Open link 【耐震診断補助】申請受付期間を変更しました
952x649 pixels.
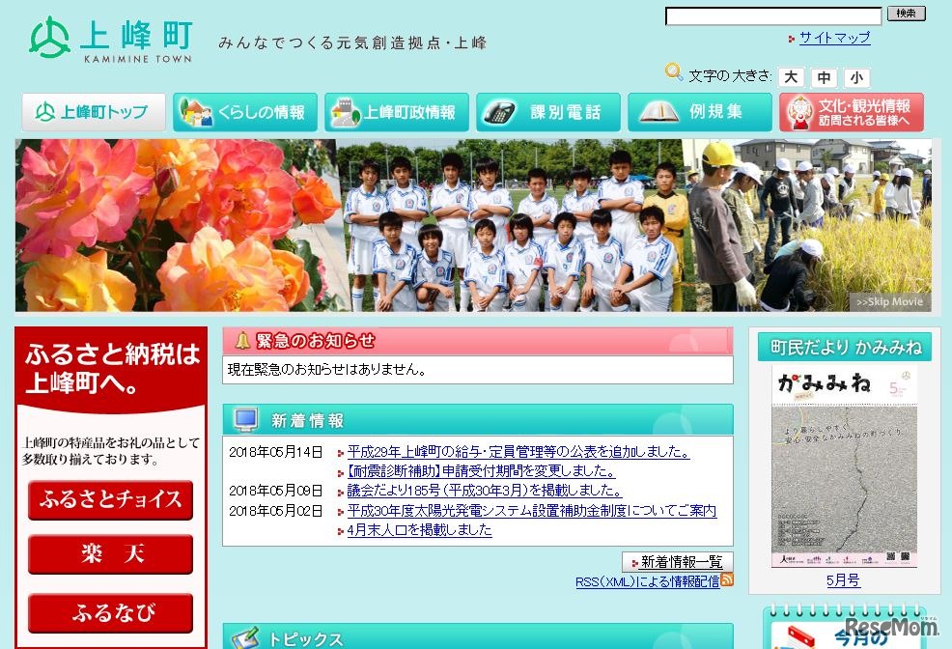click(482, 471)
